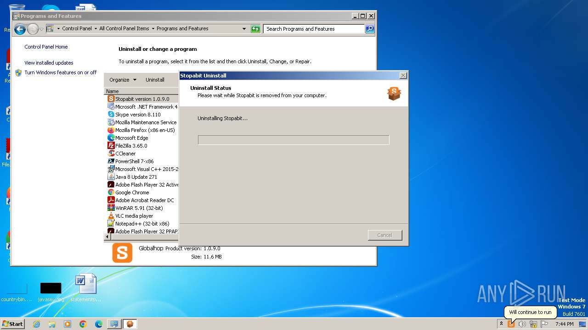
Task: Click the network tray icon
Action: coord(533,324)
